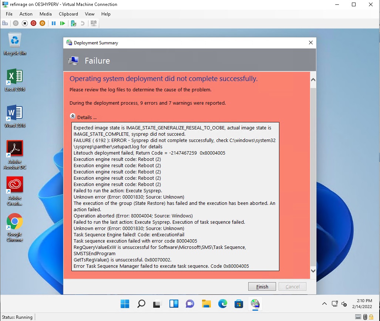Resume the VM with the green resume icon
380x321 pixels.
pos(63,23)
